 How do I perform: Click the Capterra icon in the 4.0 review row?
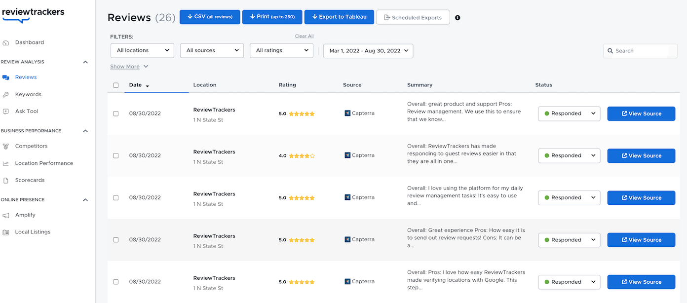coord(347,155)
